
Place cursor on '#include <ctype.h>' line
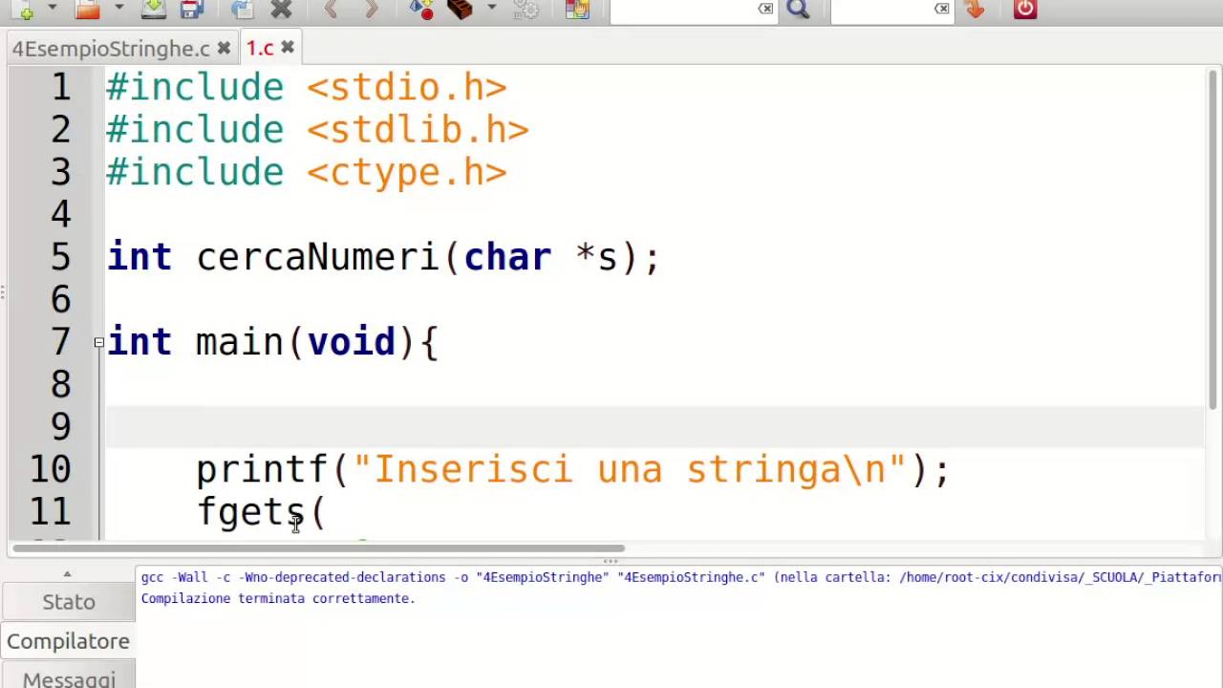pyautogui.click(x=307, y=172)
